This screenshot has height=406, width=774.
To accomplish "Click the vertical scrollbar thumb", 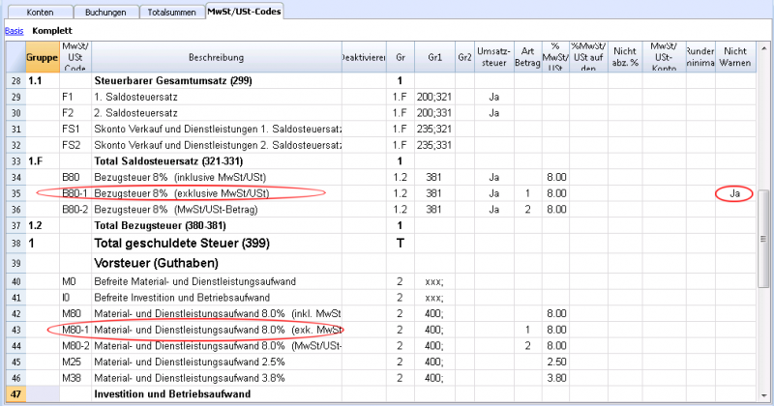I will (x=763, y=238).
